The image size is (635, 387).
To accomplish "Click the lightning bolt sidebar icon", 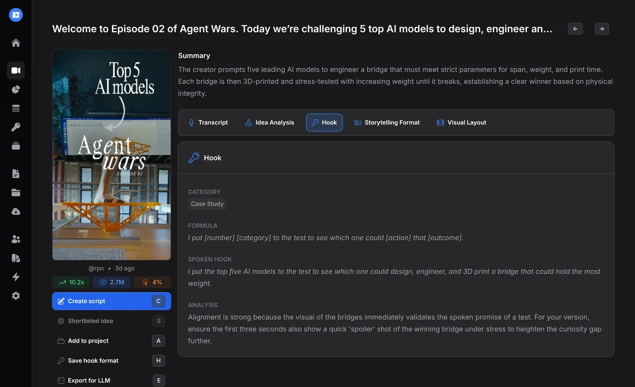I will click(x=16, y=277).
